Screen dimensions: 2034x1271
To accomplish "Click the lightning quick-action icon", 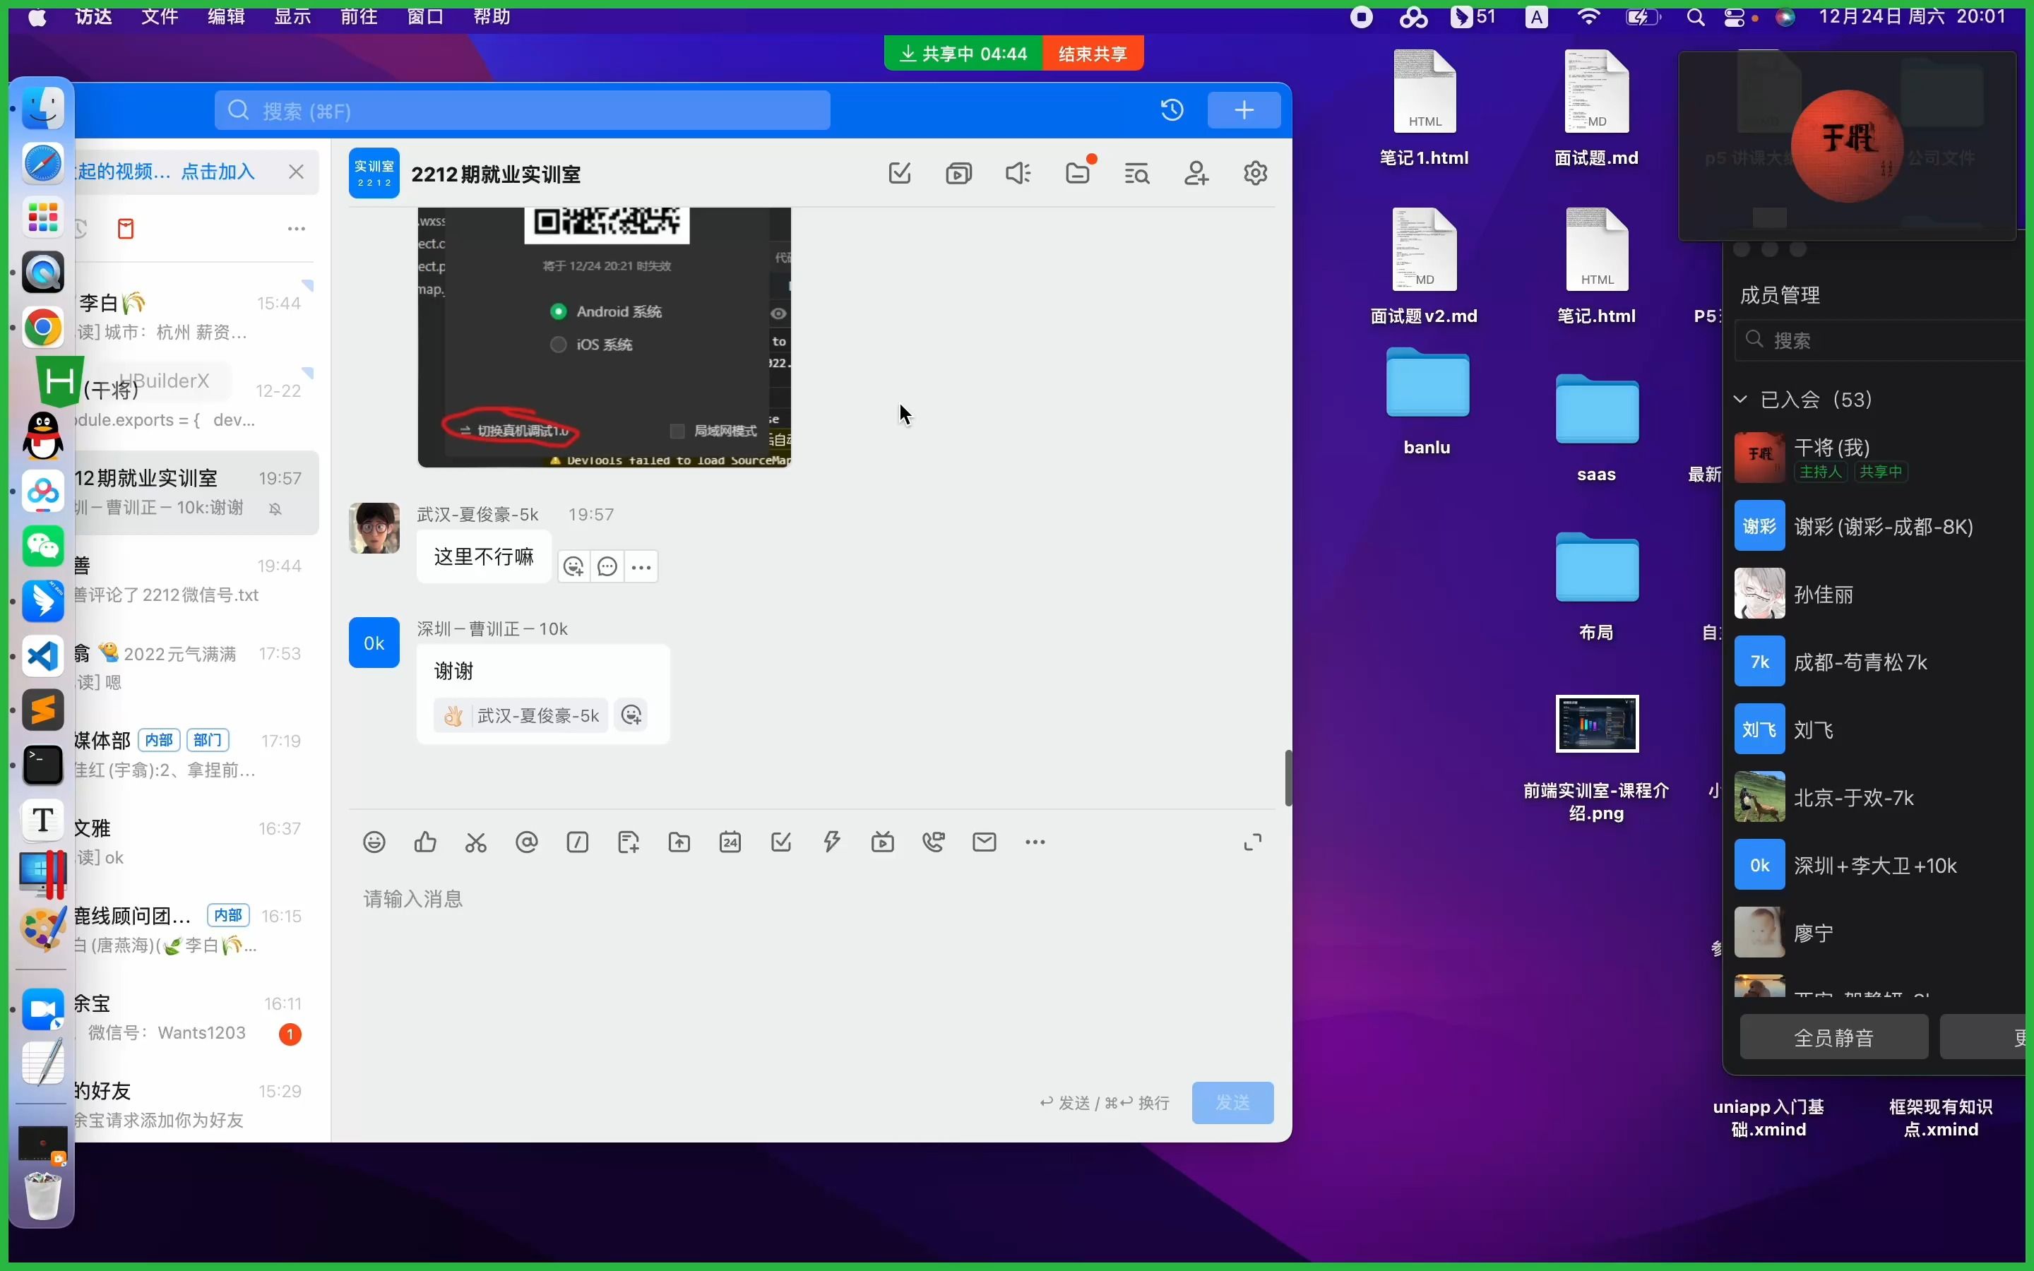I will point(832,842).
